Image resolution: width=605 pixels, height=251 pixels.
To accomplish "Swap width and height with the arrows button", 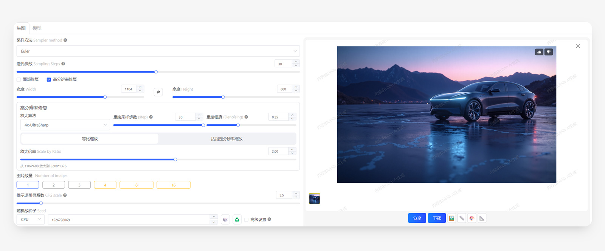I will (x=158, y=92).
